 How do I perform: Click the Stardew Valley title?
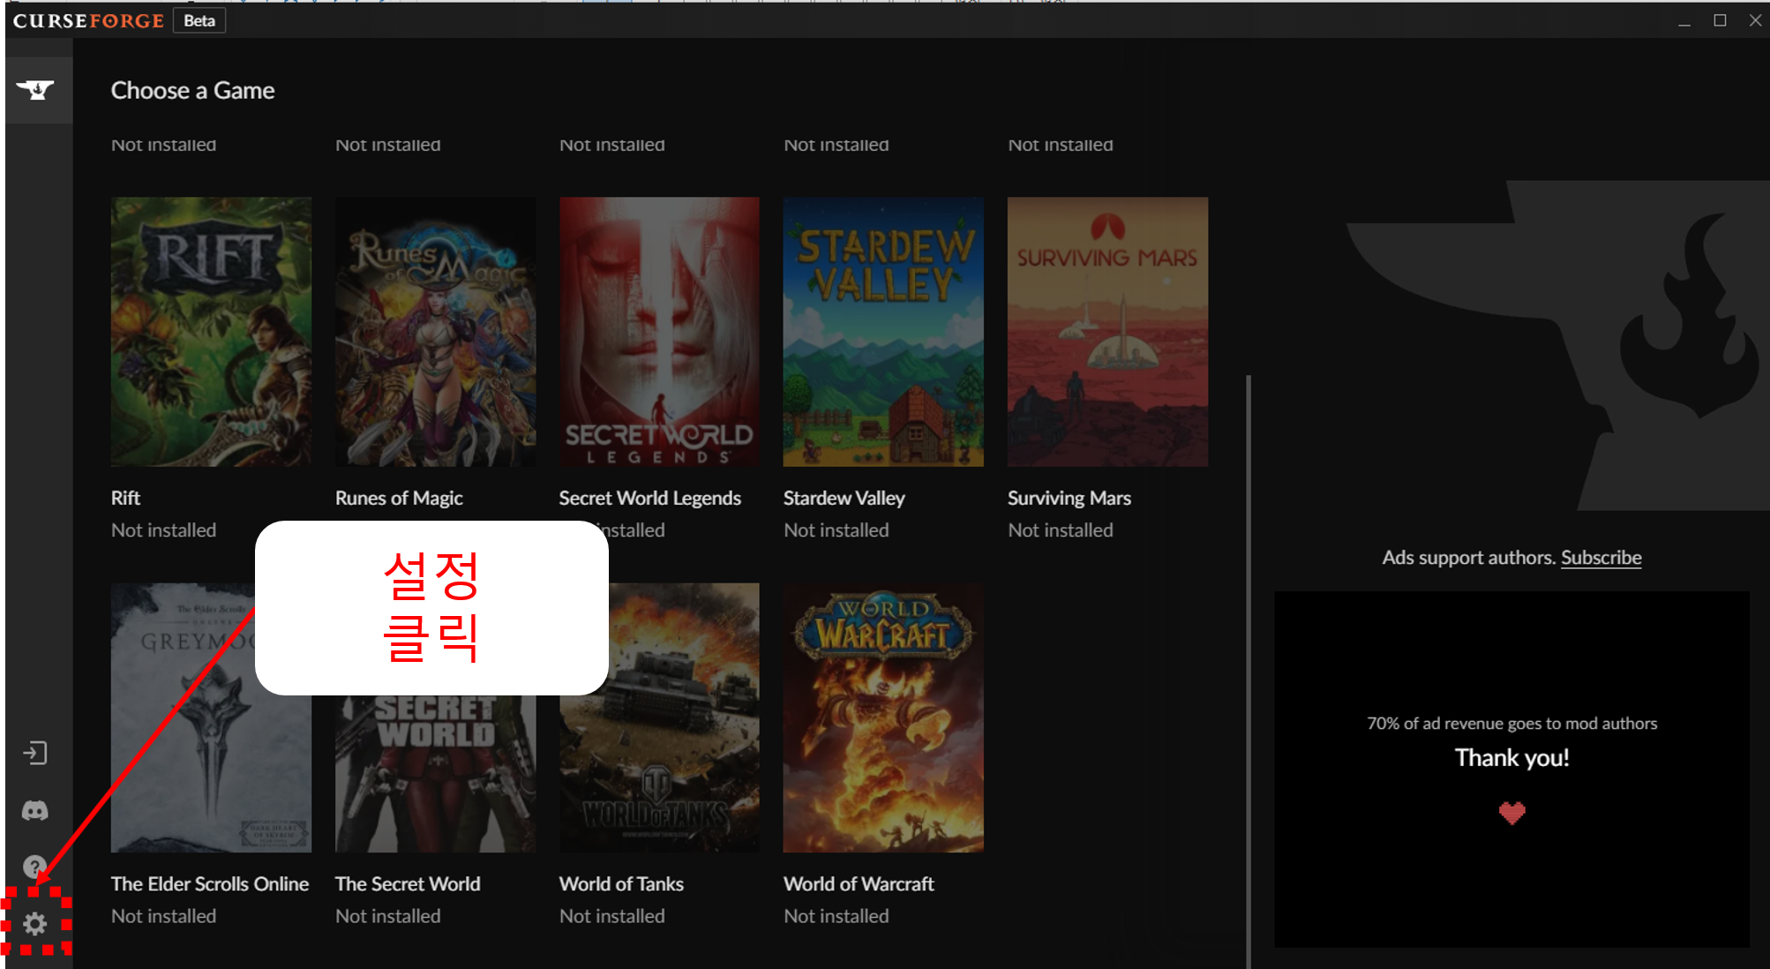(x=844, y=498)
